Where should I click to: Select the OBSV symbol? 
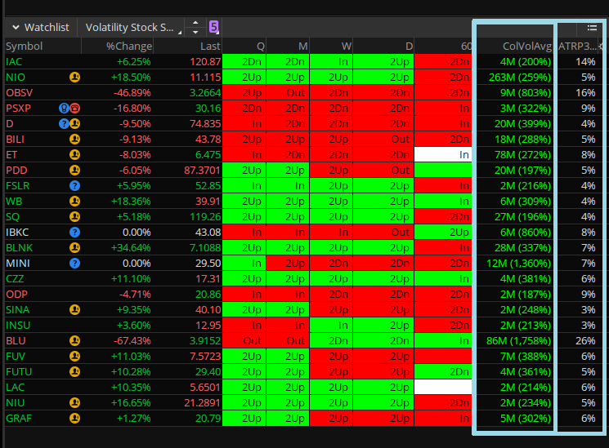coord(20,93)
